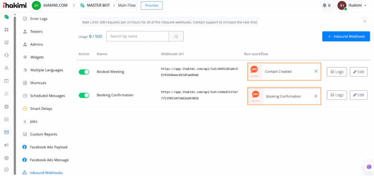Click the blue Inbound Webhook button

coord(346,36)
